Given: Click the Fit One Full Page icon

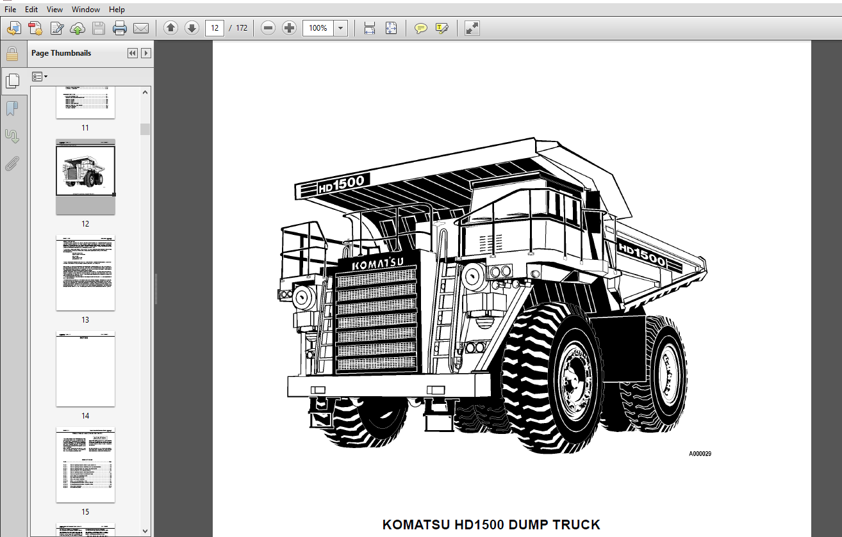Looking at the screenshot, I should coord(391,28).
